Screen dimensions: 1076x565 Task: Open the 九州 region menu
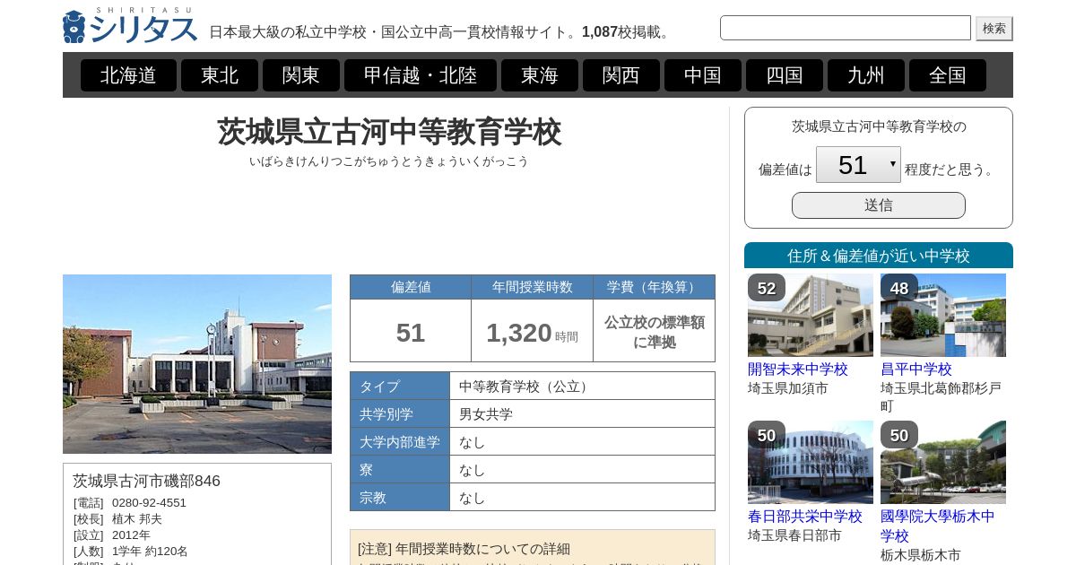(866, 75)
